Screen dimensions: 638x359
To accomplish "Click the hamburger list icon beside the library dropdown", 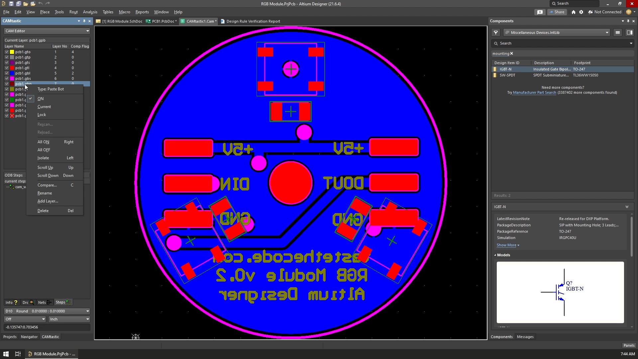I will tap(618, 33).
